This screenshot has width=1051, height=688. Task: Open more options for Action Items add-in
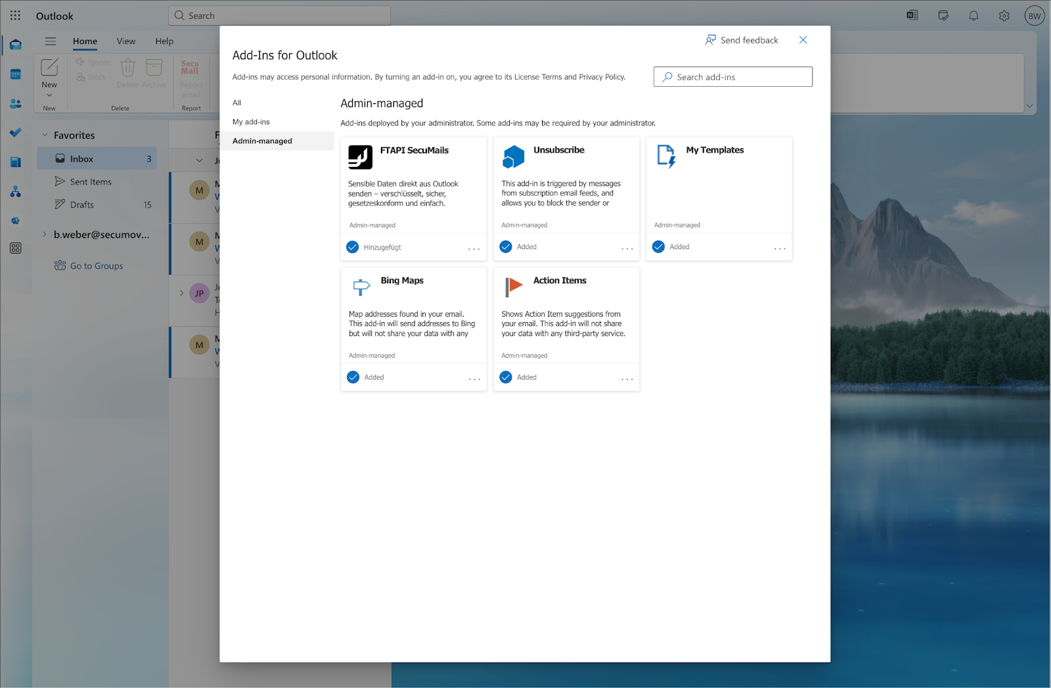pos(627,378)
